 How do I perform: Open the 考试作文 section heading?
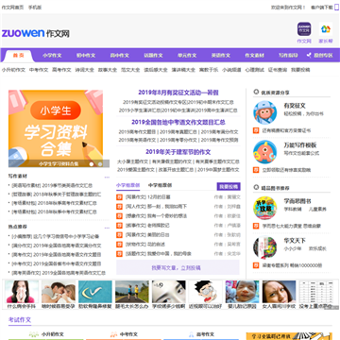pos(20,320)
